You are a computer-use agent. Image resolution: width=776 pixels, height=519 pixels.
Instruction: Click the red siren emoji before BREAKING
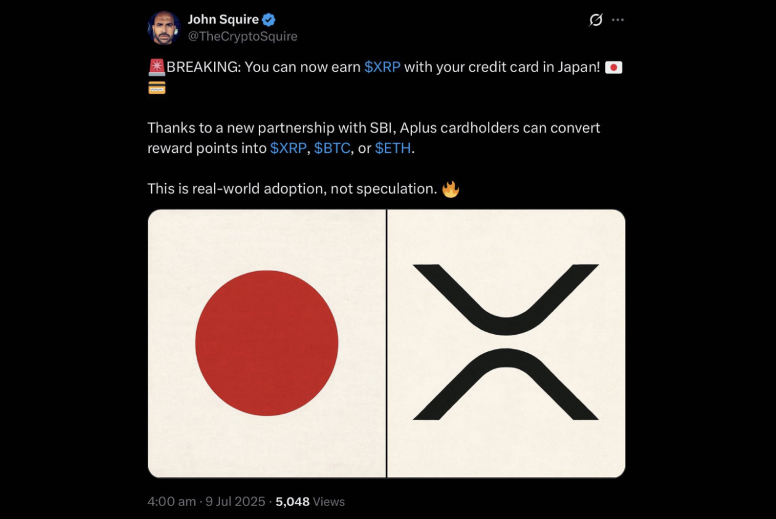click(x=157, y=67)
